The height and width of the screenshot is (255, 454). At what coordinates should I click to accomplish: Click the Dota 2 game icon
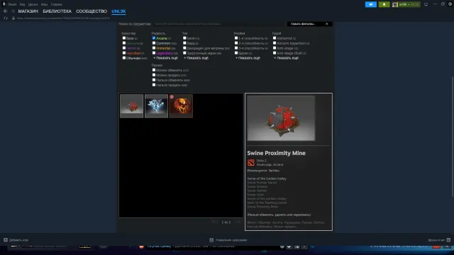click(x=250, y=162)
